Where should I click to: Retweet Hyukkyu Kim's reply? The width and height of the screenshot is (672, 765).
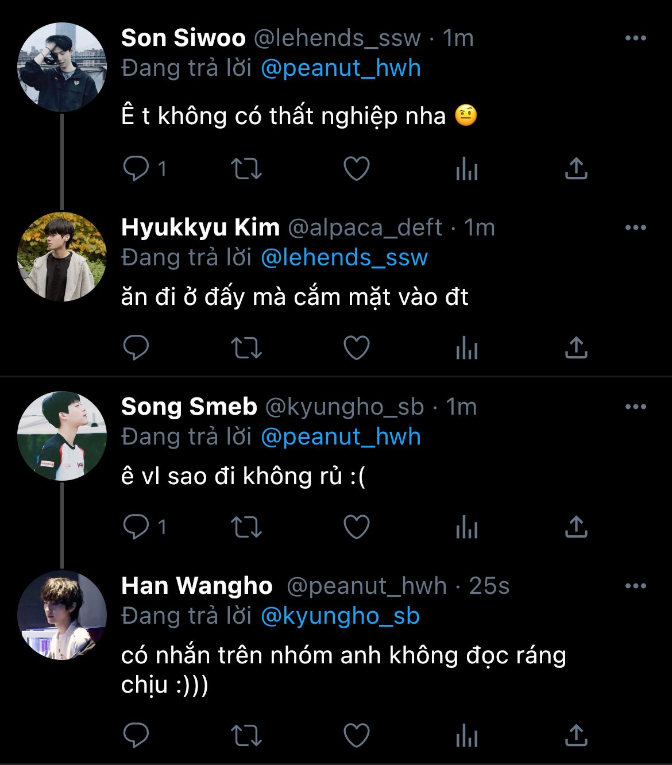point(246,347)
